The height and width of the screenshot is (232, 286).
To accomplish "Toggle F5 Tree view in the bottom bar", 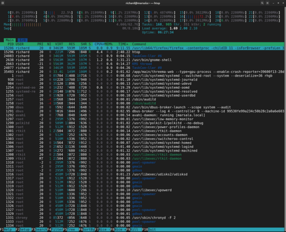I will coord(71,230).
